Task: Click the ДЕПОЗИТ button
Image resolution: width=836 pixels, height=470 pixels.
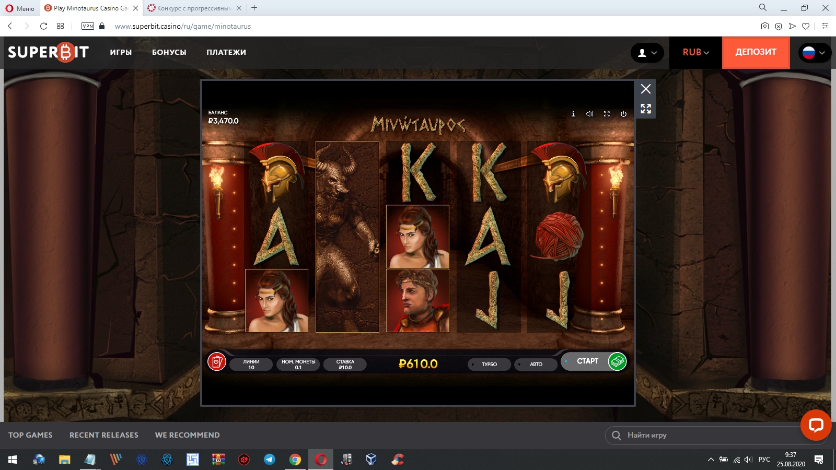Action: point(756,52)
